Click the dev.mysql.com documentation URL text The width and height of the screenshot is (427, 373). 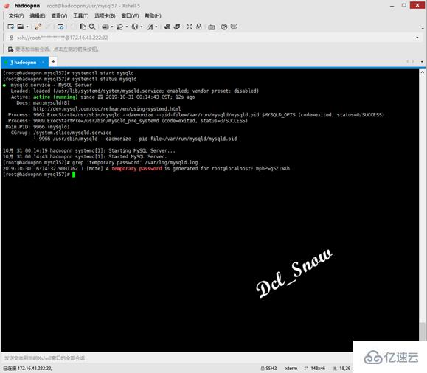click(107, 109)
